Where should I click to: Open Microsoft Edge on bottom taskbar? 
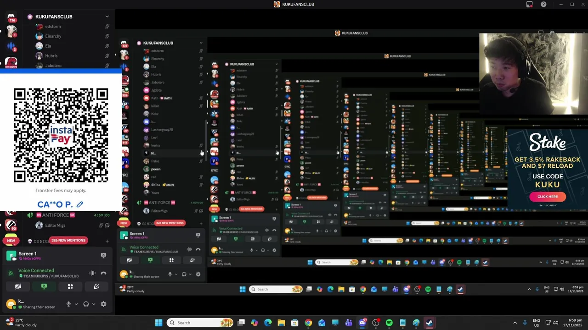[x=268, y=323]
